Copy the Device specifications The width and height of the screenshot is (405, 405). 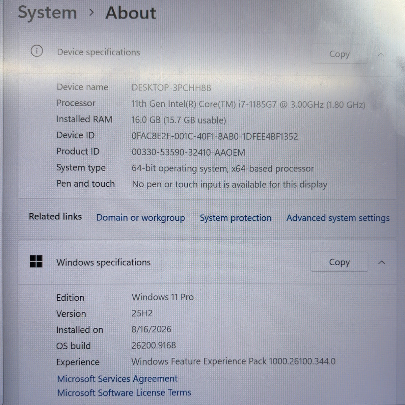click(339, 54)
